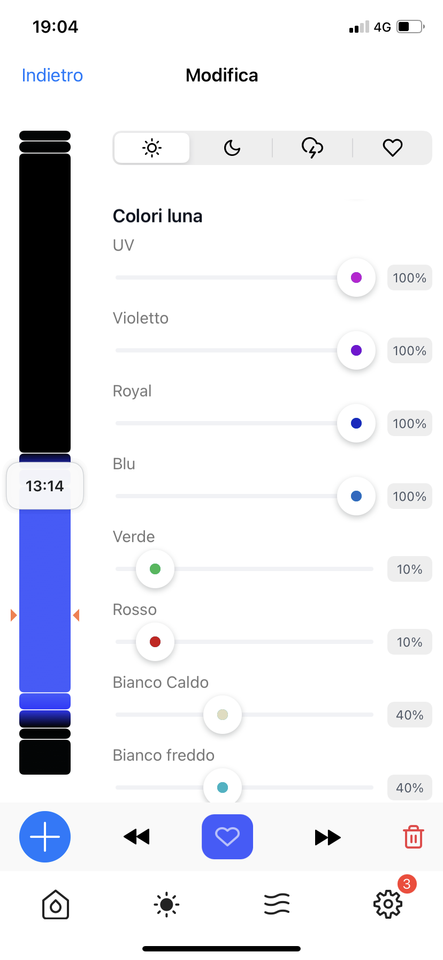Select the sun daylight mode segment
The image size is (443, 960).
tap(152, 148)
